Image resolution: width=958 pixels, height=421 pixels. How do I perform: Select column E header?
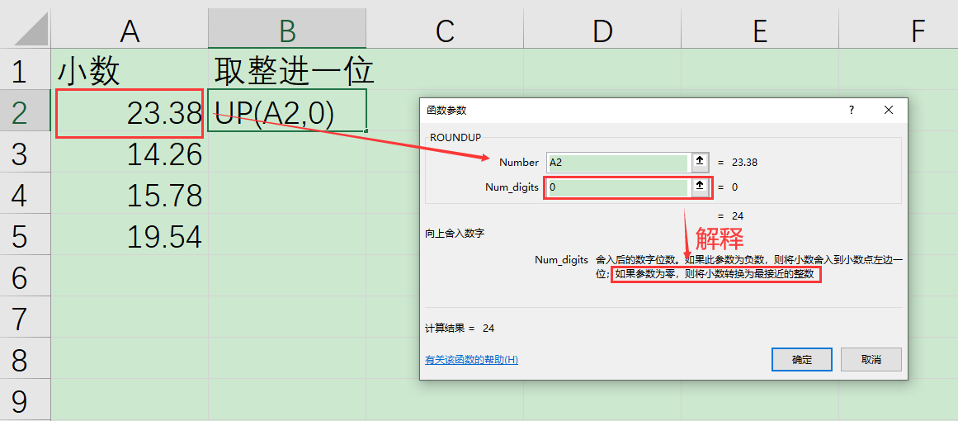click(759, 30)
